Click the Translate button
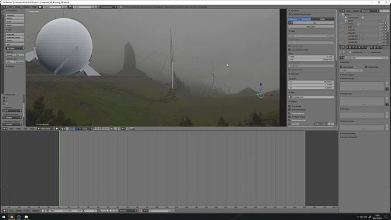391x220 pixels. click(x=15, y=15)
